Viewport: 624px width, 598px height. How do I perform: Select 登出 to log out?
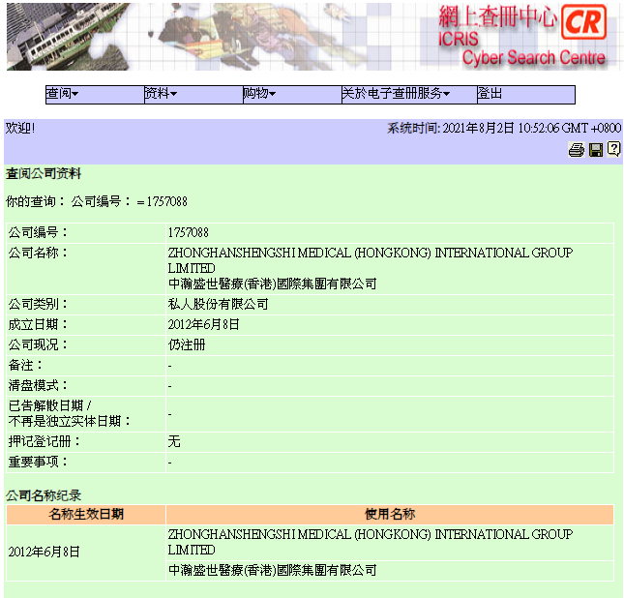click(x=490, y=94)
